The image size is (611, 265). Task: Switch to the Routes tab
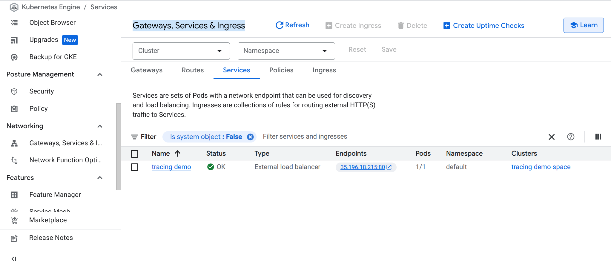pyautogui.click(x=193, y=70)
